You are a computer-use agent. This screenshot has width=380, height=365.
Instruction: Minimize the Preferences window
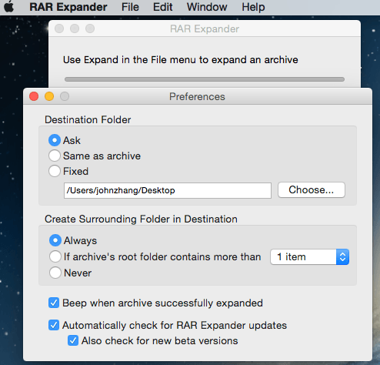click(49, 96)
